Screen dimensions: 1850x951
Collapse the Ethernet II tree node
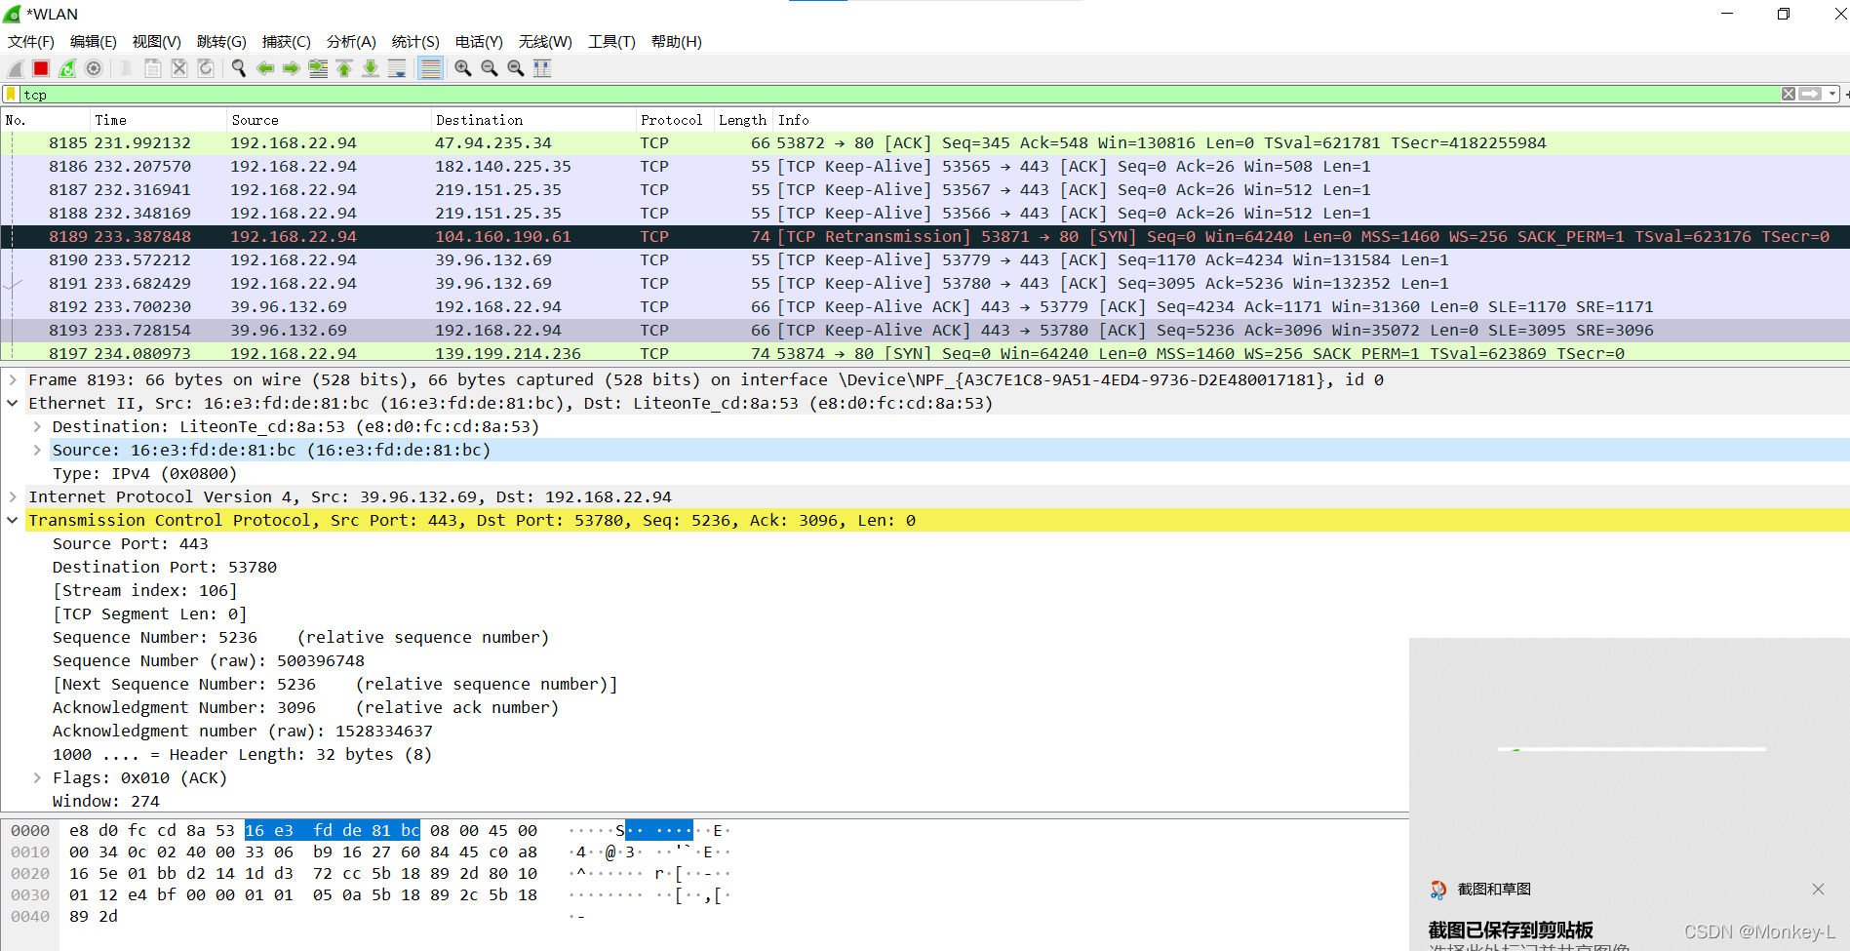(13, 403)
